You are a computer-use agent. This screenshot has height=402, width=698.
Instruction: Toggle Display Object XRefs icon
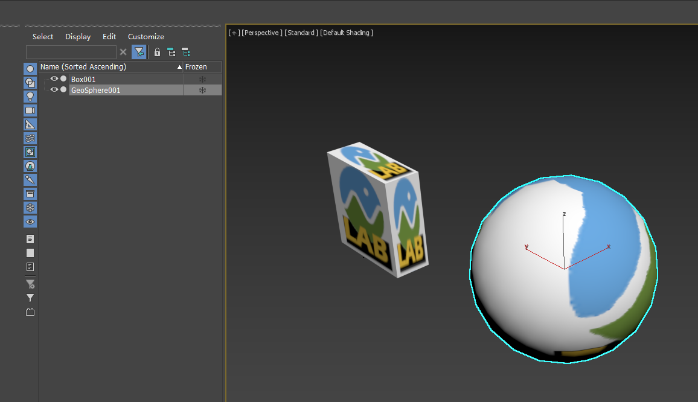(x=30, y=166)
